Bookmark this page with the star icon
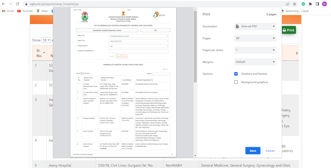This screenshot has height=168, width=331. (295, 4)
